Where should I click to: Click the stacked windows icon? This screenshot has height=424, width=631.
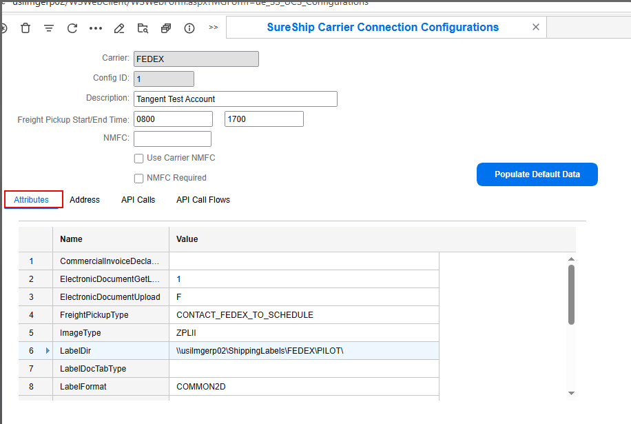pyautogui.click(x=166, y=28)
